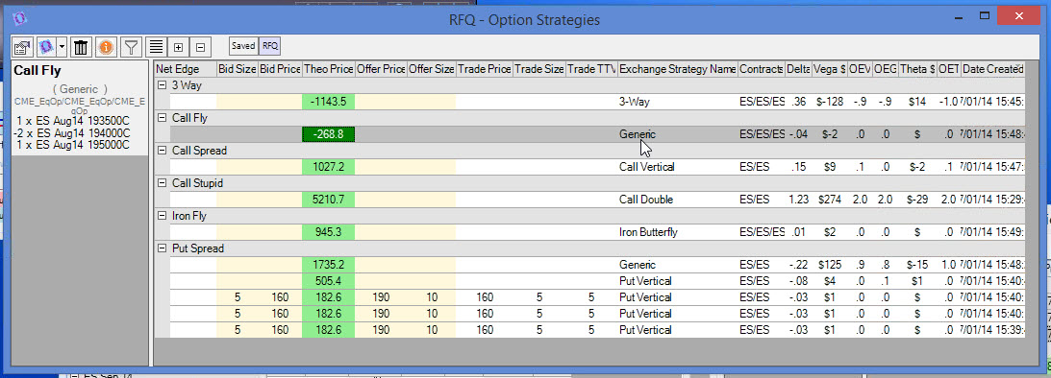This screenshot has height=378, width=1051.
Task: Click the Exchange Strategy Name column header
Action: (x=678, y=69)
